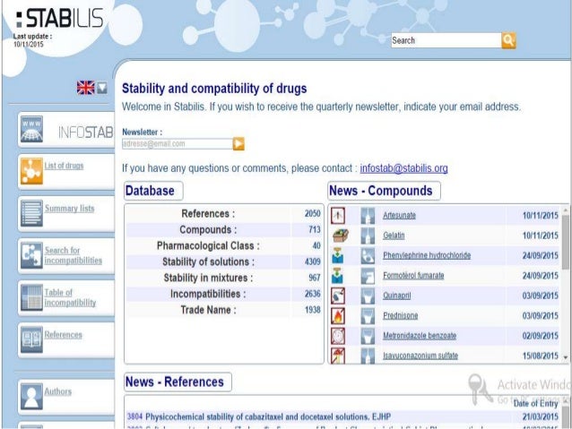Open the List of drugs link
The height and width of the screenshot is (429, 572).
click(x=64, y=166)
